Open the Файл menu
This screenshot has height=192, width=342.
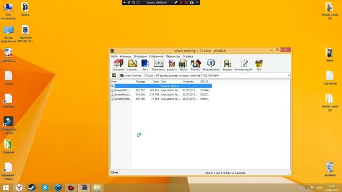click(114, 57)
